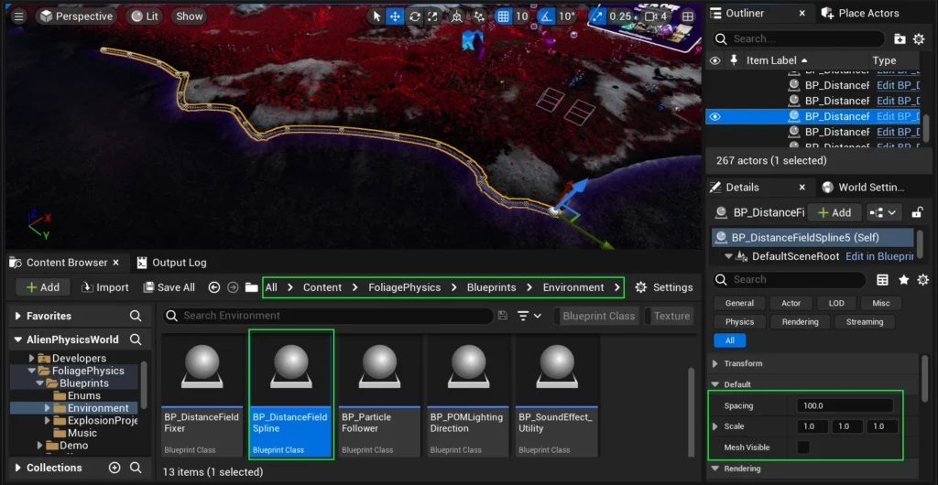Image resolution: width=938 pixels, height=485 pixels.
Task: Click the star favorites icon in Details
Action: click(x=903, y=280)
